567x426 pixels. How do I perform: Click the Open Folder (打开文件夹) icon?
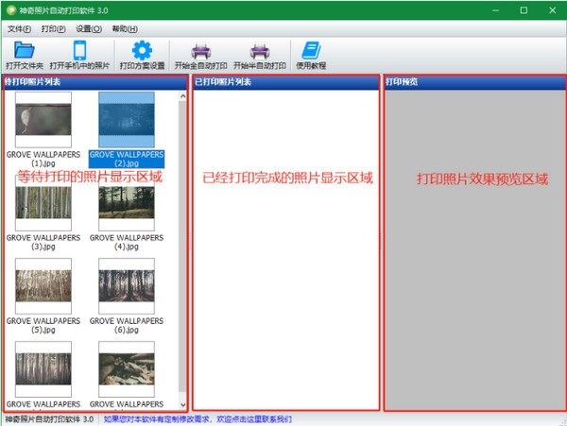coord(25,50)
